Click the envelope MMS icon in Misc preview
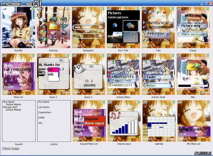The width and height of the screenshot is (213, 156). pyautogui.click(x=193, y=67)
